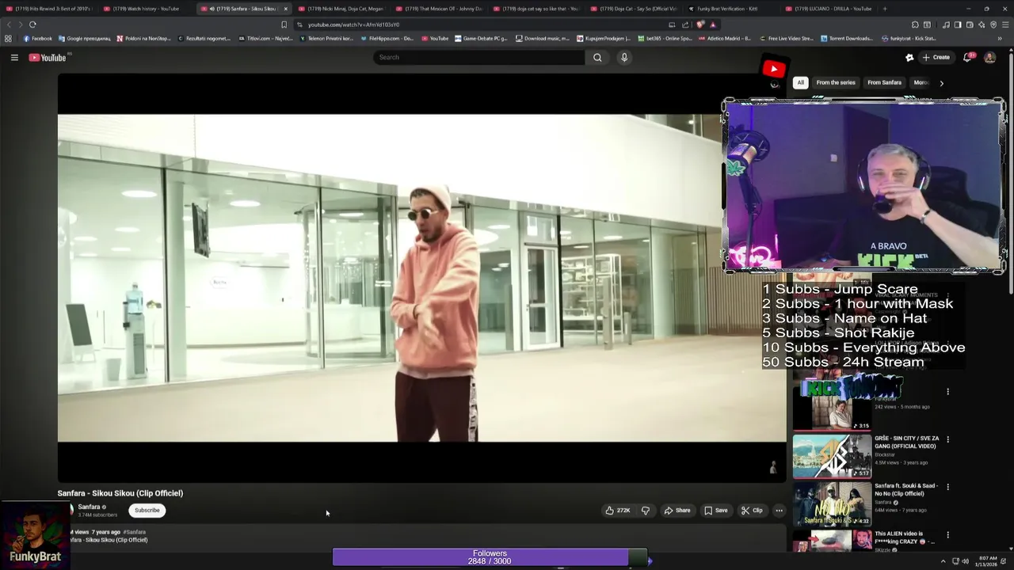Open the browser main hamburger menu
1014x570 pixels.
(1005, 25)
